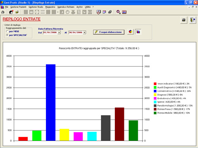Image resolution: width=198 pixels, height=148 pixels.
Task: Click the notepad icon in the toolbar
Action: tap(104, 12)
